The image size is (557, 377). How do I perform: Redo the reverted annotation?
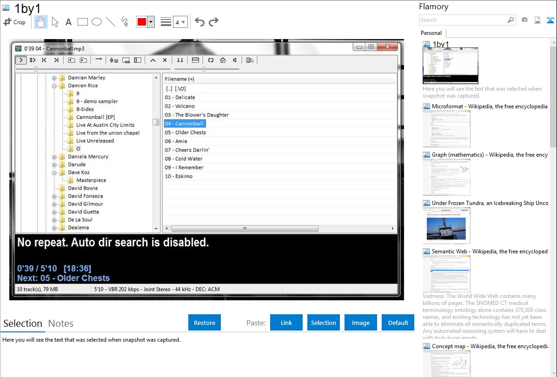[x=213, y=22]
